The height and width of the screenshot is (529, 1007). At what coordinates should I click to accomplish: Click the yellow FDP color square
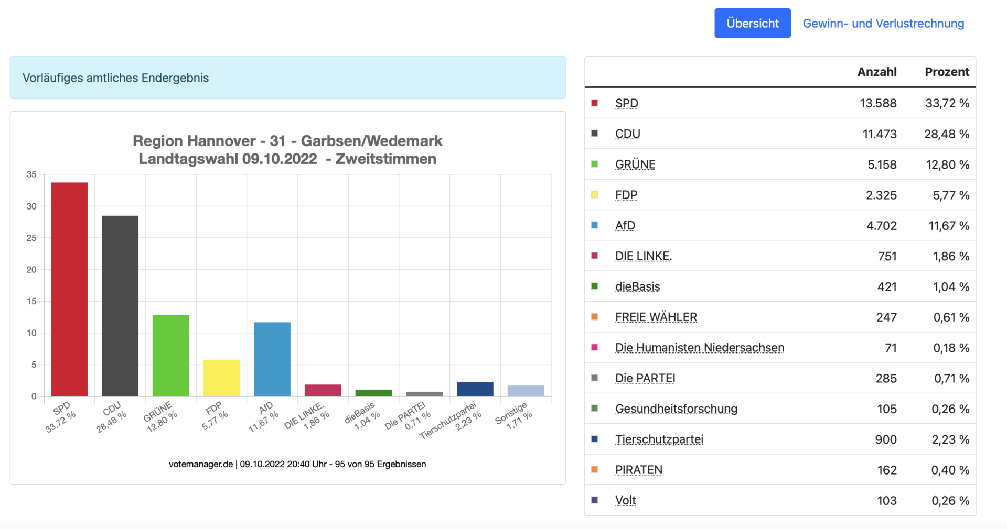[594, 195]
